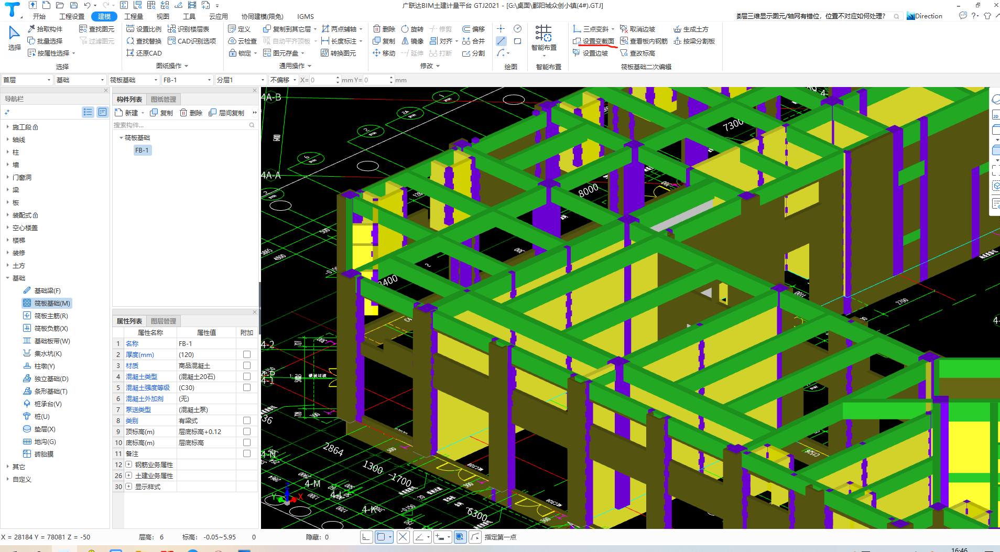Switch to 图层管理 tab in property panel
This screenshot has width=1000, height=552.
164,321
